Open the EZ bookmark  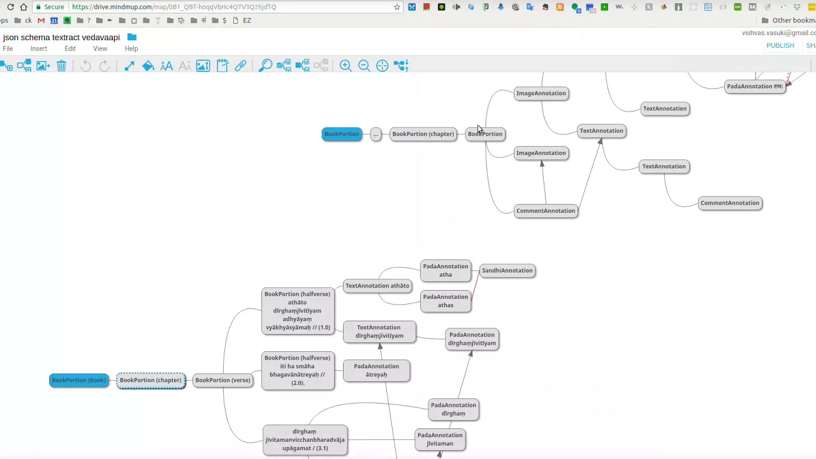pyautogui.click(x=242, y=20)
